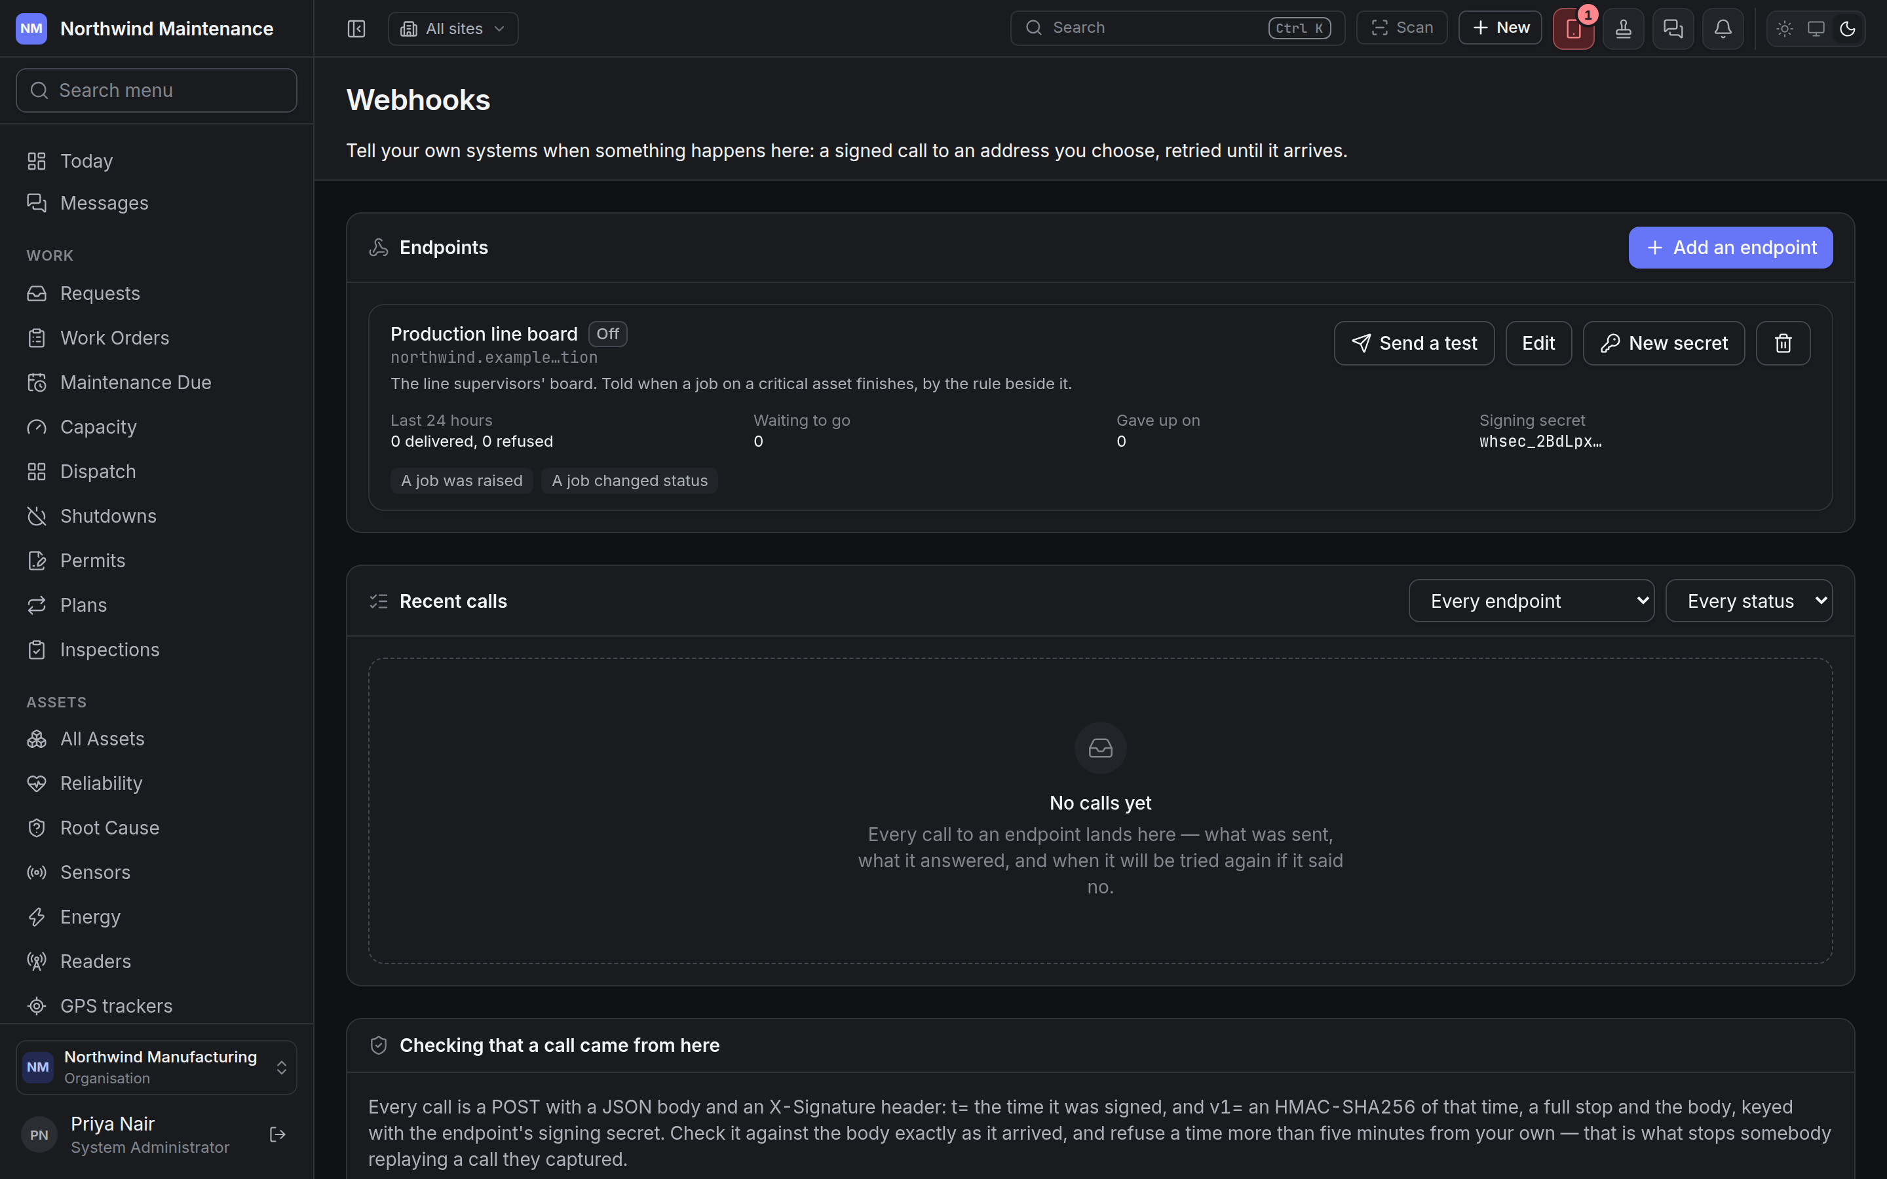The height and width of the screenshot is (1179, 1887).
Task: Click the Endpoints webhook icon
Action: pos(378,247)
